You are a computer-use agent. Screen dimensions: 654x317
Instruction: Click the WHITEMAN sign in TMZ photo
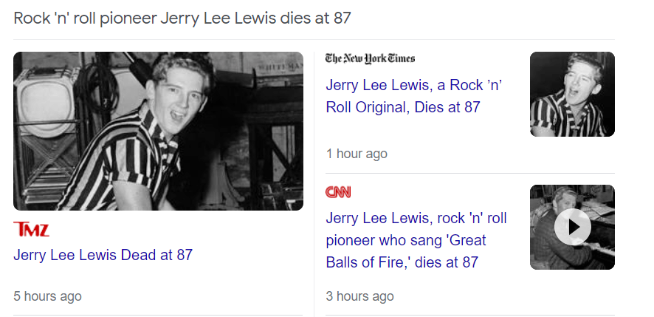pyautogui.click(x=279, y=67)
